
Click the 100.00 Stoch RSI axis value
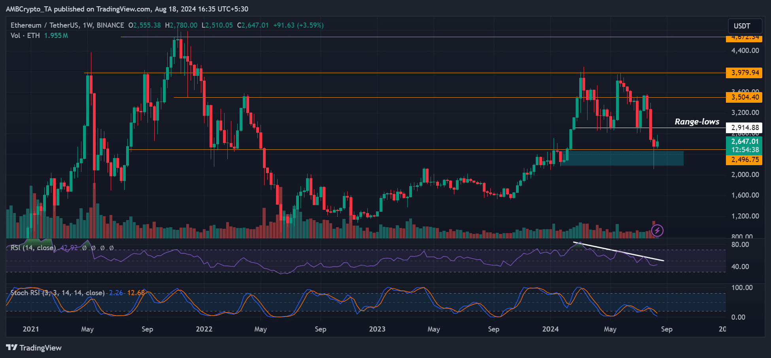(x=742, y=288)
